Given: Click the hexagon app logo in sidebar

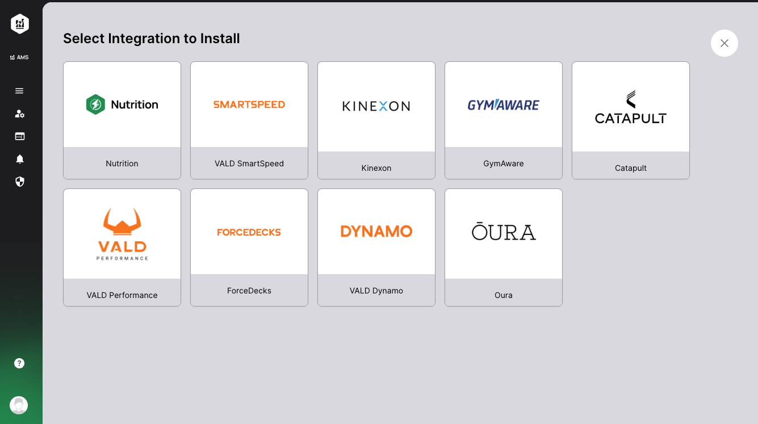Looking at the screenshot, I should 19,24.
